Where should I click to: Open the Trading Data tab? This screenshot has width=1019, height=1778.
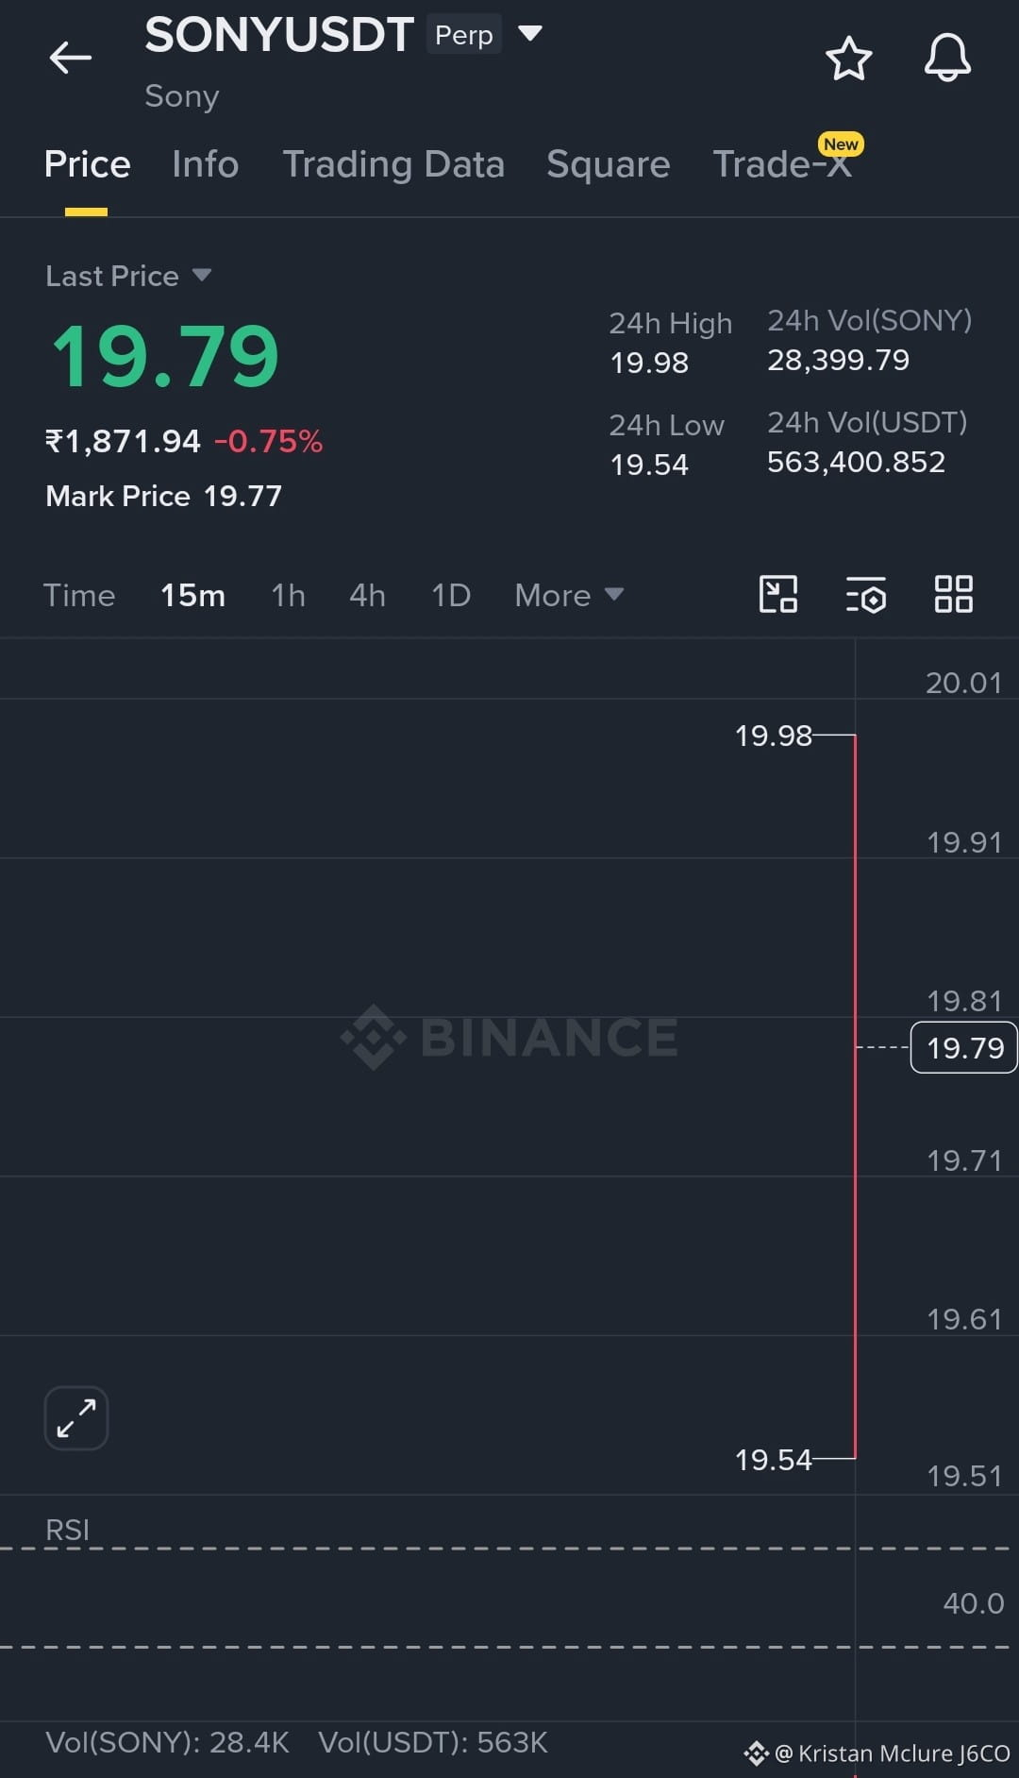coord(393,164)
